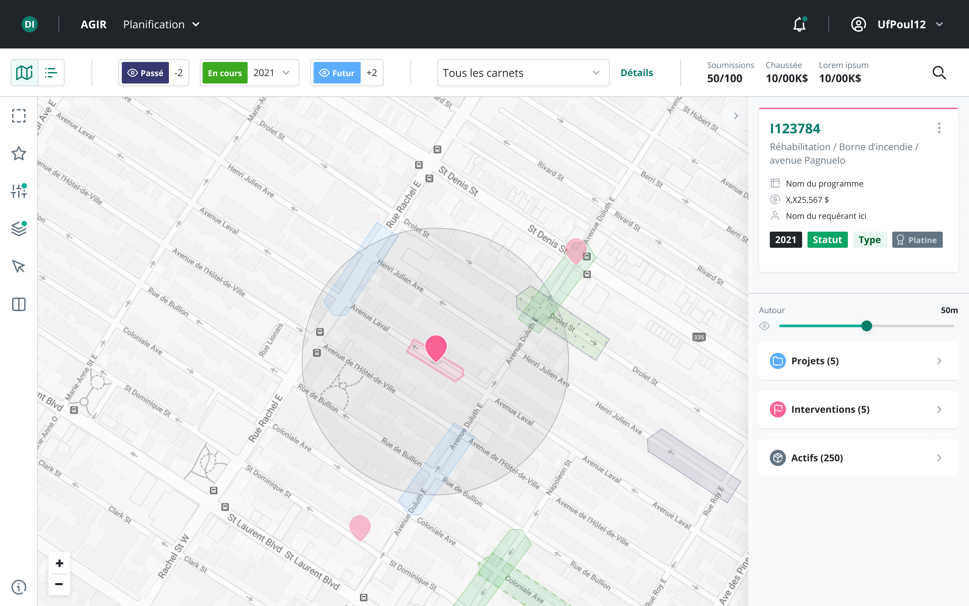Toggle the split panel view tool
This screenshot has height=606, width=969.
(x=19, y=304)
